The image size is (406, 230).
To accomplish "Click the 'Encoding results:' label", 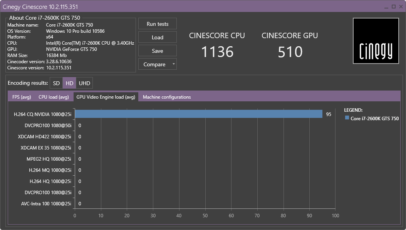I will coord(28,83).
